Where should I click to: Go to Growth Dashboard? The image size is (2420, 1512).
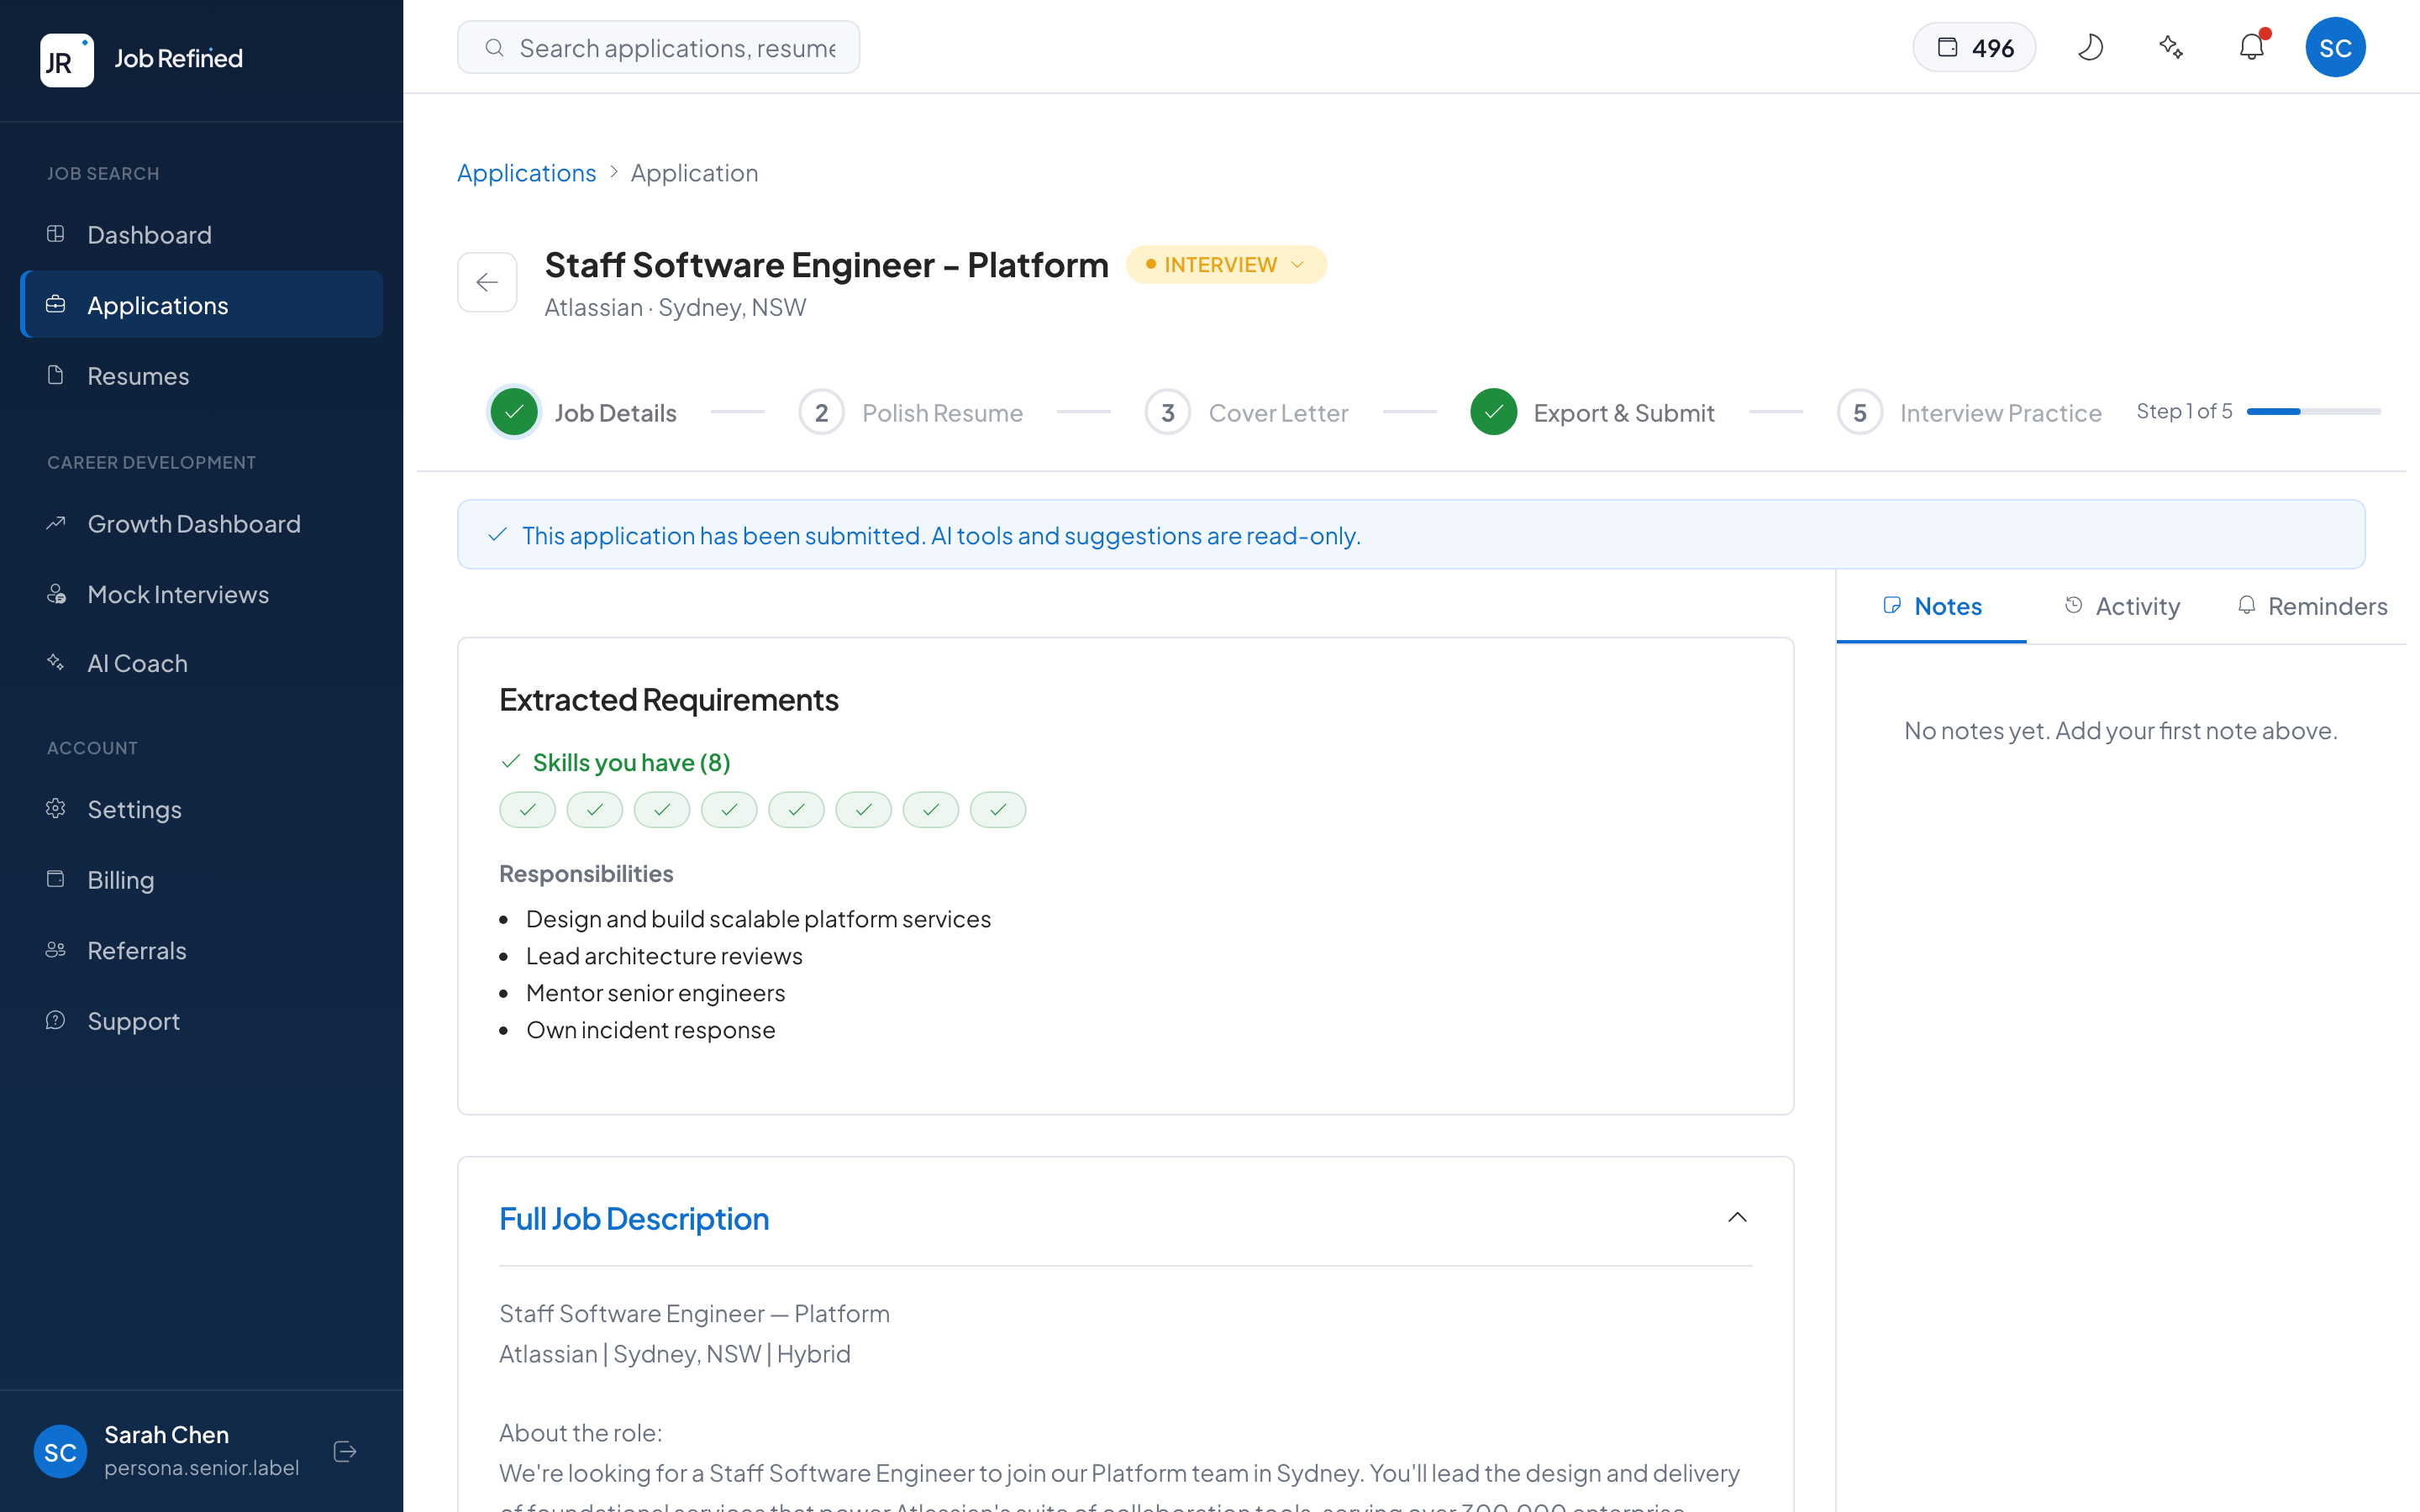click(x=194, y=523)
